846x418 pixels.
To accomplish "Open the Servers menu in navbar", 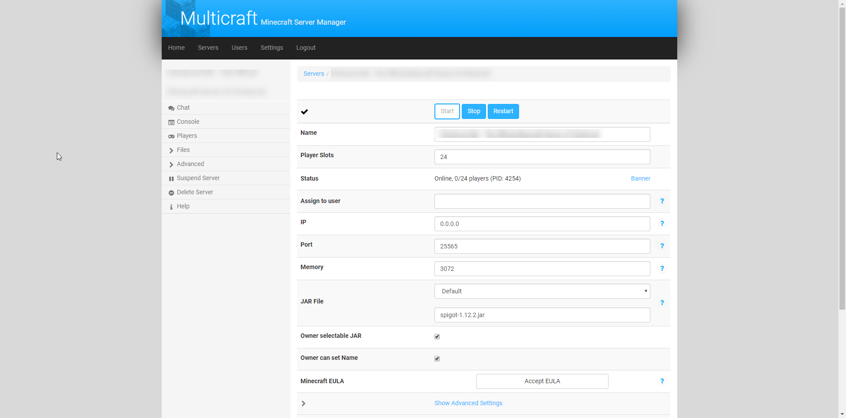I will pyautogui.click(x=208, y=48).
